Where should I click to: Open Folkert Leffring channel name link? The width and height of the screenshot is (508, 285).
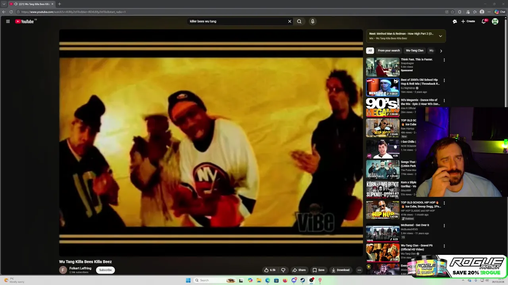pos(80,268)
